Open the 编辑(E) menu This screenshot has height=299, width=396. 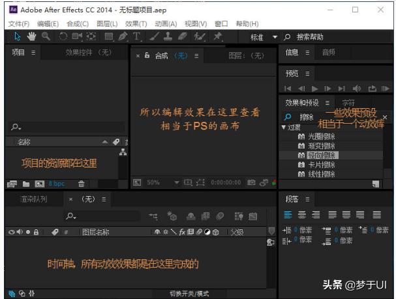pos(48,24)
